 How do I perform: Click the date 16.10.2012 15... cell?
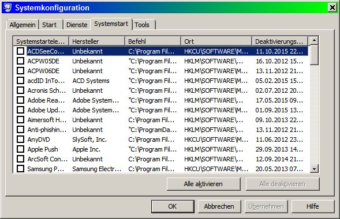(279, 61)
